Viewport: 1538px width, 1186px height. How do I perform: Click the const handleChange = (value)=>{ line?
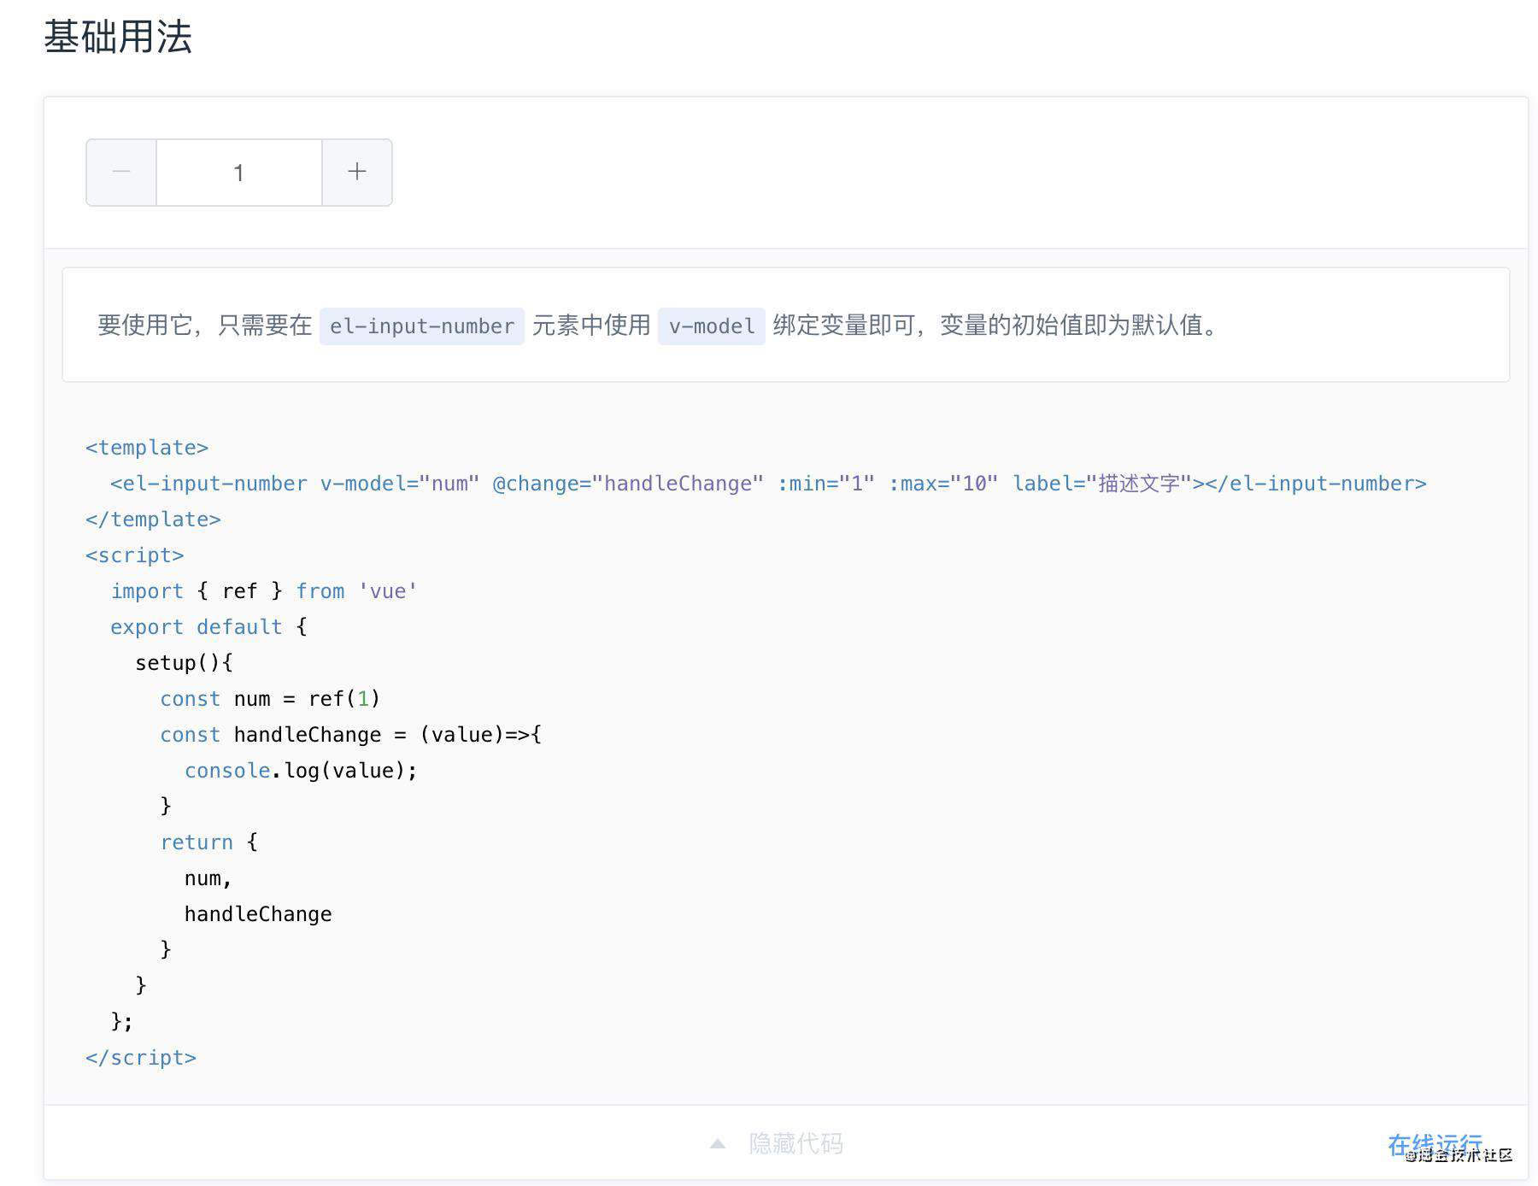[x=350, y=735]
